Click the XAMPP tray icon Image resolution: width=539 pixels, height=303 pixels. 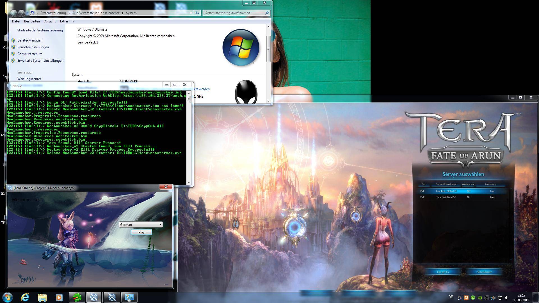[466, 298]
